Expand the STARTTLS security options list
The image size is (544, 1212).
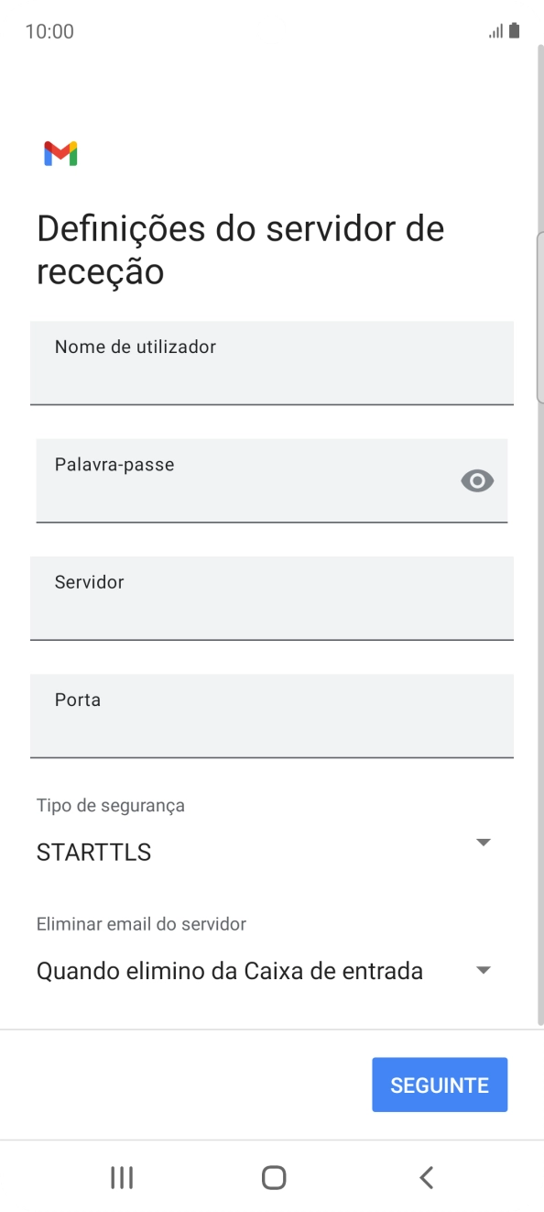pyautogui.click(x=483, y=842)
